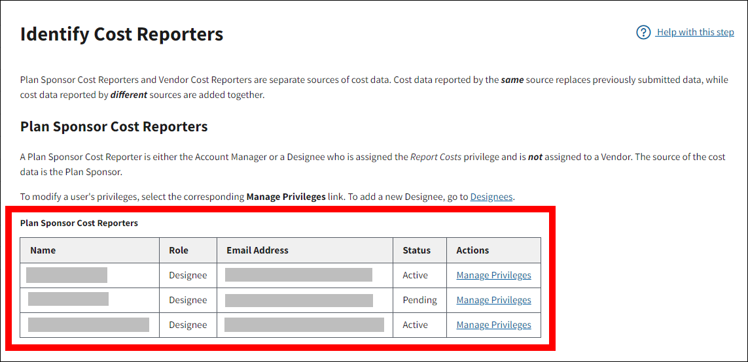This screenshot has height=362, width=748.
Task: Open Manage Privileges for the Pending designee
Action: [493, 301]
